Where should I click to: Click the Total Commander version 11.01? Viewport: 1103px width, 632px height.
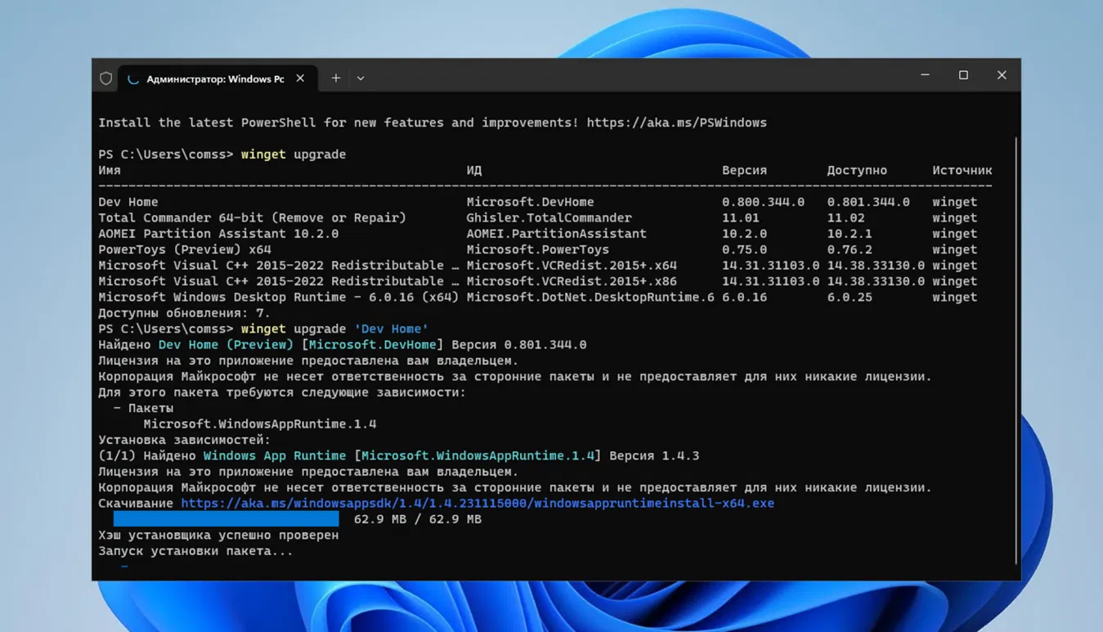click(741, 218)
